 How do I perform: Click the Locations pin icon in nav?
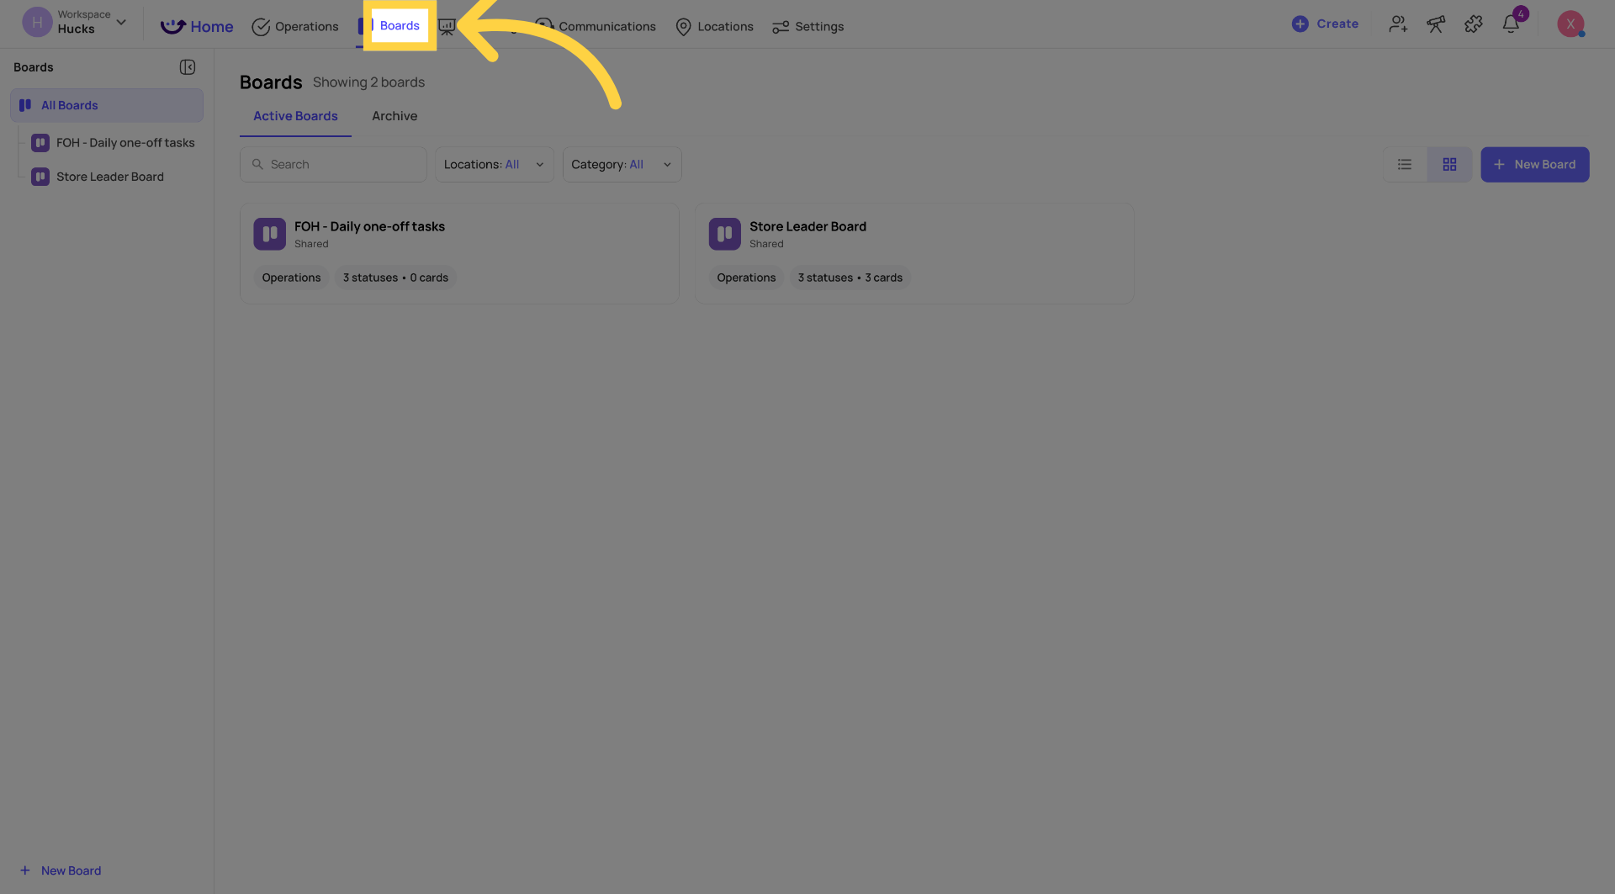point(683,27)
